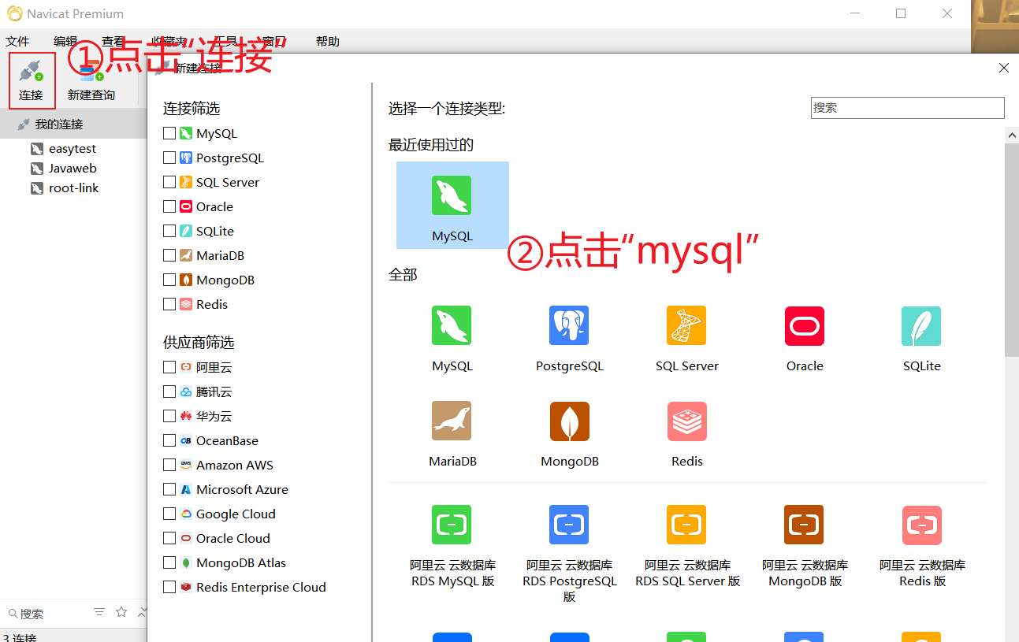Select 阿里云 RDS MySQL 版 icon
This screenshot has width=1019, height=642.
(452, 525)
